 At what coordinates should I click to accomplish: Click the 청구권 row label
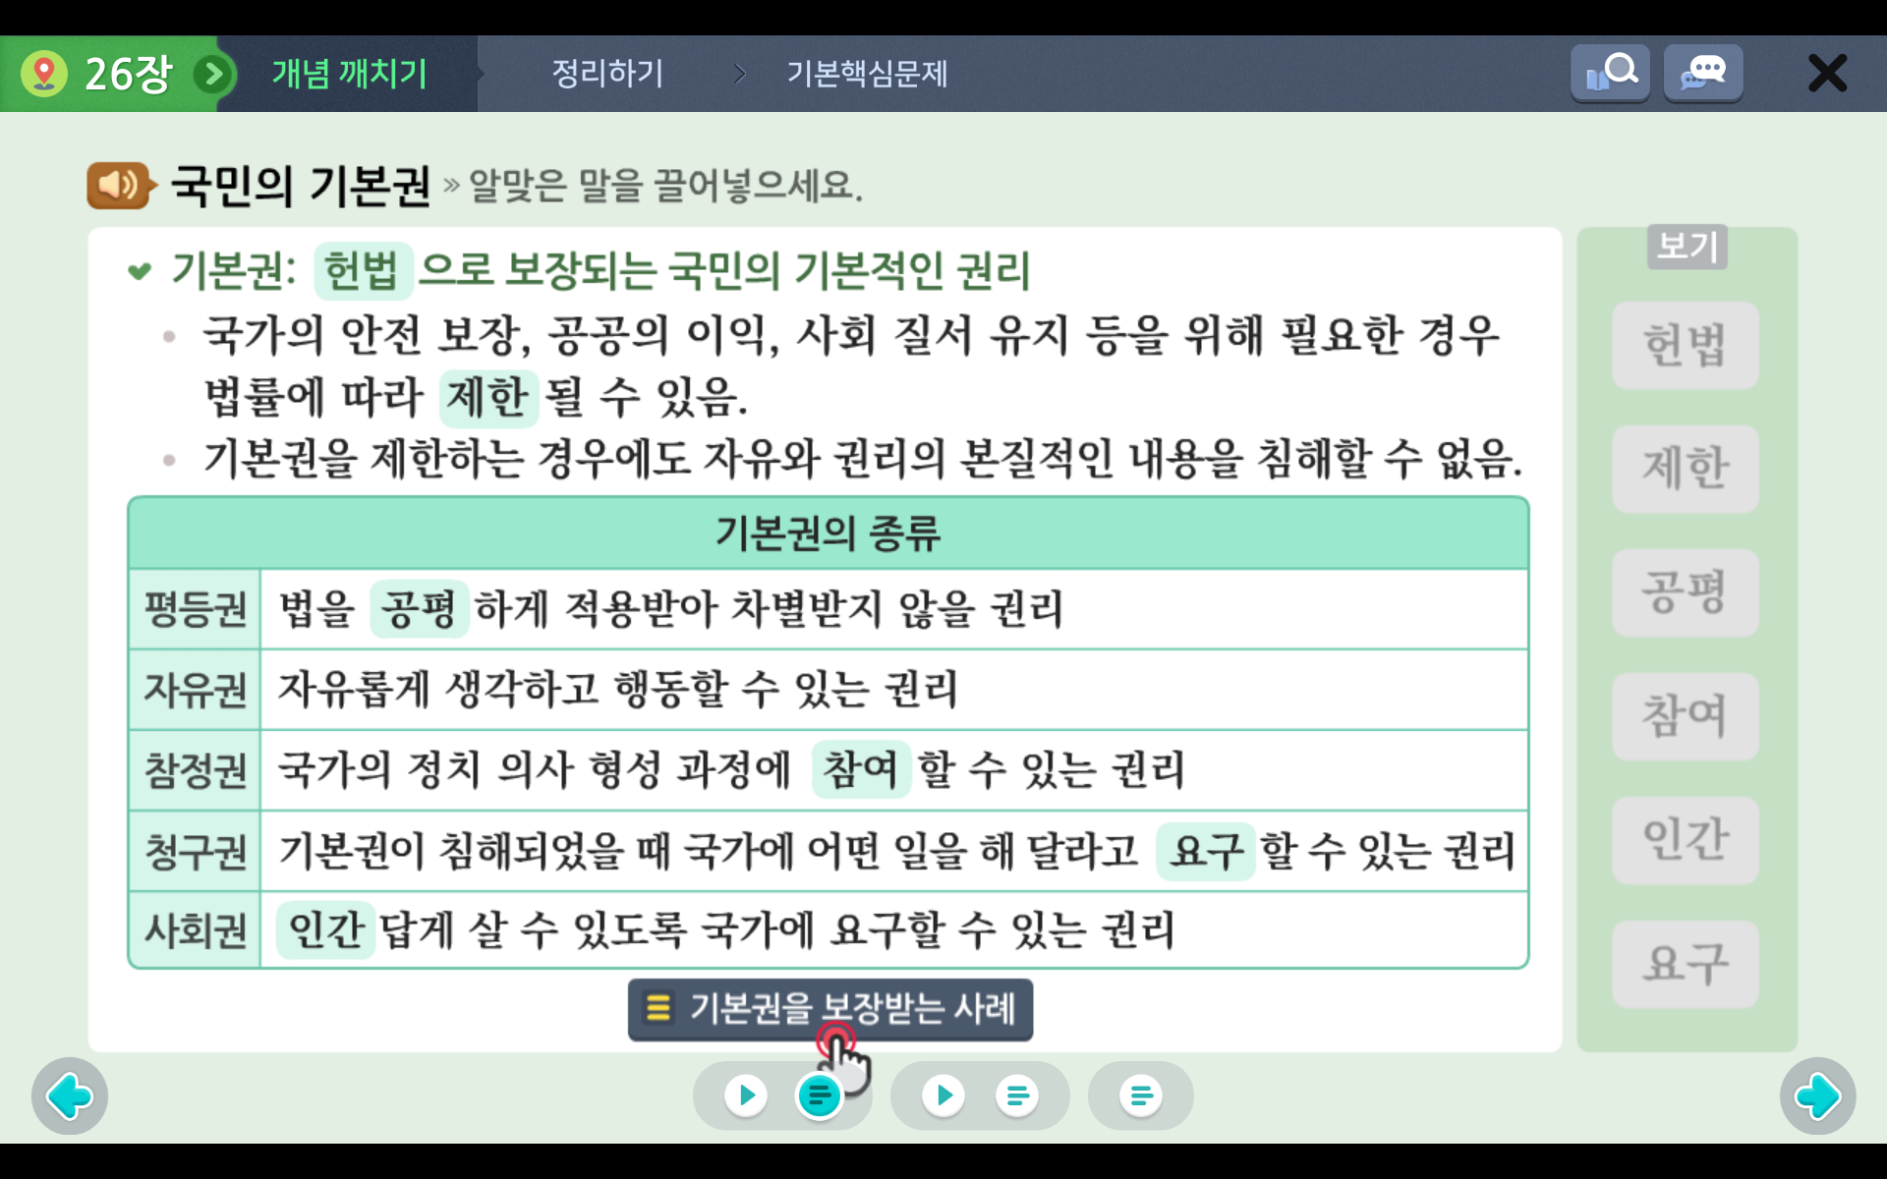coord(195,851)
